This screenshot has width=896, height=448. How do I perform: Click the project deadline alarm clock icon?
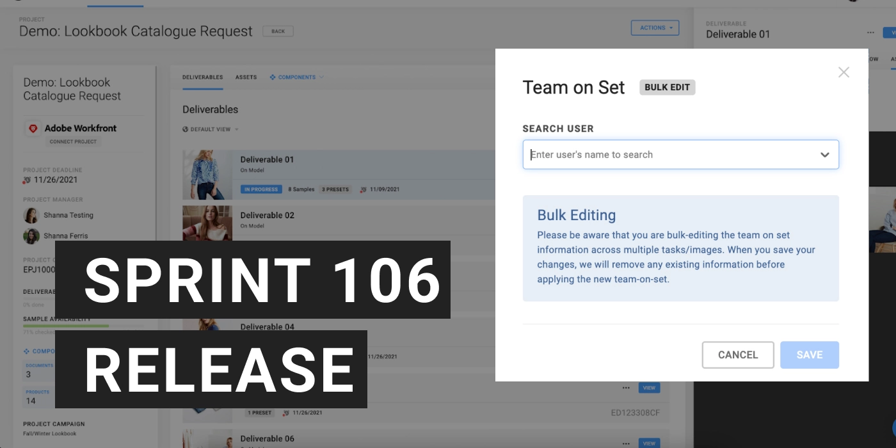click(x=27, y=180)
